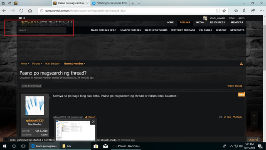Report the post by gclagos0523
The width and height of the screenshot is (266, 150).
point(90,117)
